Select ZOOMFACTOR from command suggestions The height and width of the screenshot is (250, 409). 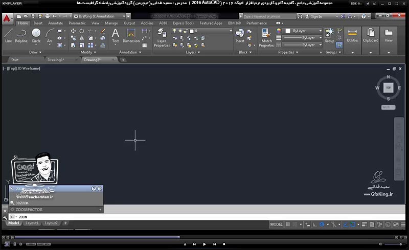[x=56, y=210]
